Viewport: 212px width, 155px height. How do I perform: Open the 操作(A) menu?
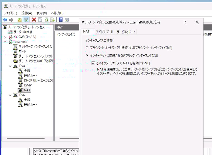coord(27,13)
